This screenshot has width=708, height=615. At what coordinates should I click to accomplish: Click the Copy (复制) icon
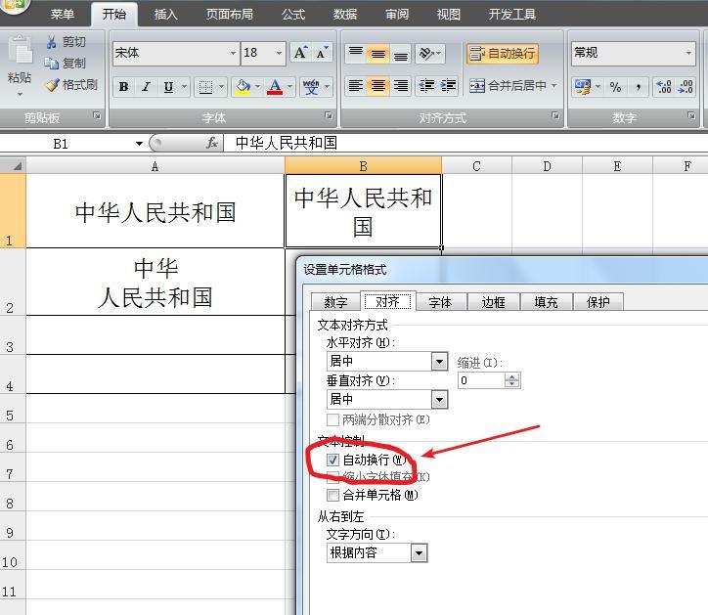52,64
